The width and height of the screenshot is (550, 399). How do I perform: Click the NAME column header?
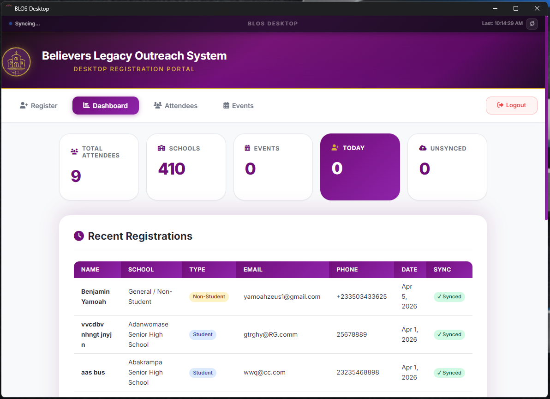[x=90, y=270]
